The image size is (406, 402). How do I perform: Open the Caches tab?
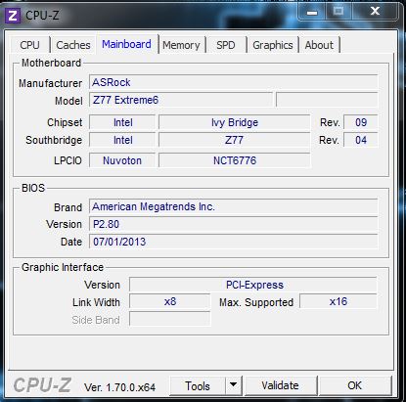point(73,45)
